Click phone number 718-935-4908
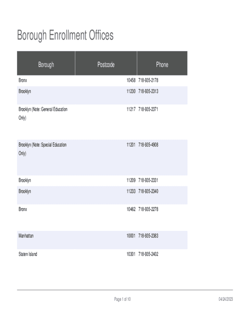 [x=148, y=145]
